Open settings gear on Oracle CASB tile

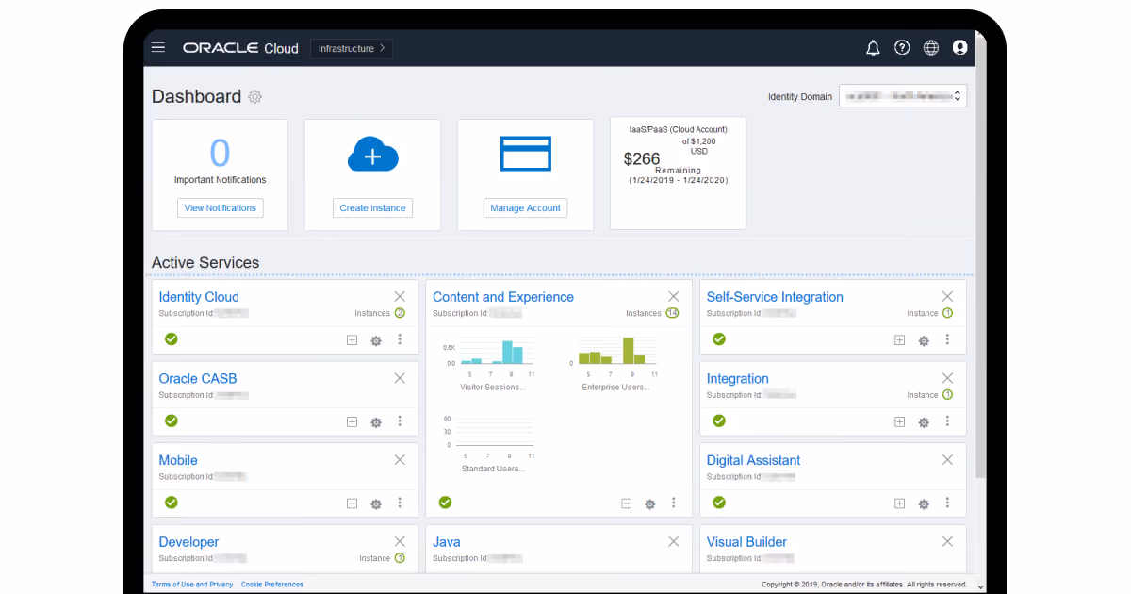click(x=376, y=422)
